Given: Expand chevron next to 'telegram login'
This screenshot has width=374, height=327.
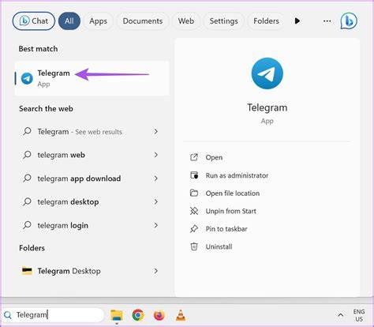Looking at the screenshot, I should point(156,225).
